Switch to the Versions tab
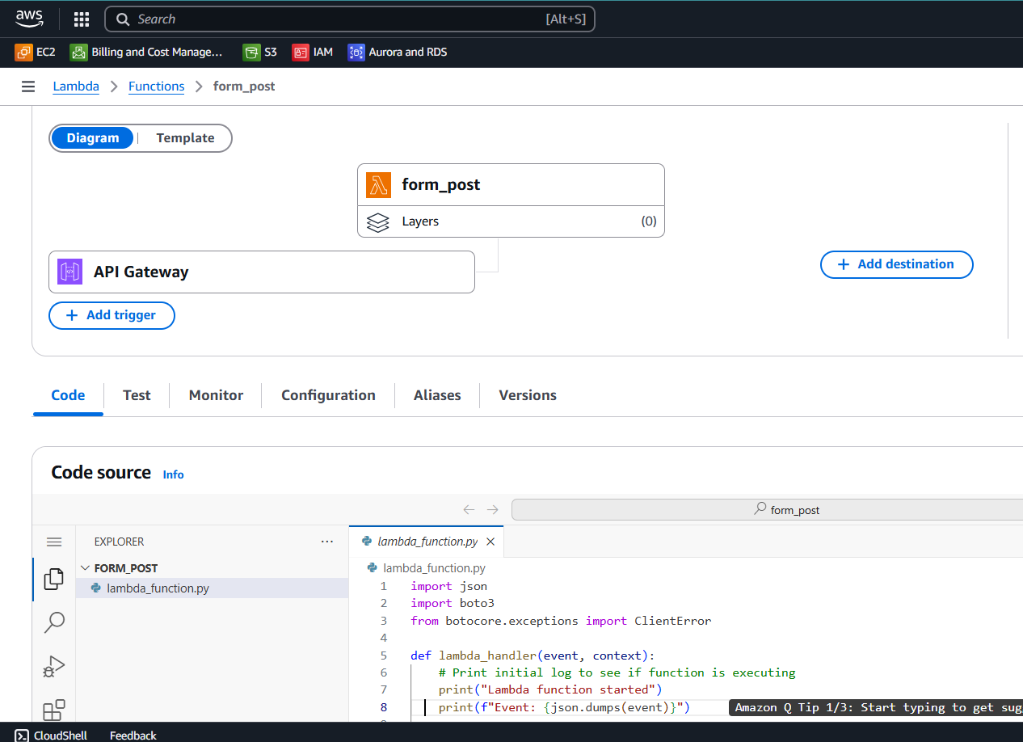Viewport: 1023px width, 742px height. coord(528,395)
